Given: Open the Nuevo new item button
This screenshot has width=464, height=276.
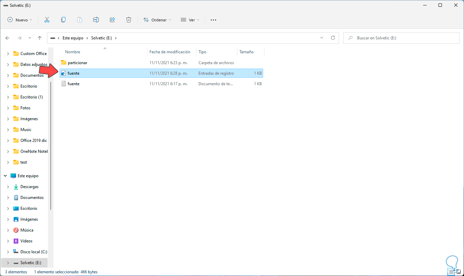Looking at the screenshot, I should pos(20,20).
